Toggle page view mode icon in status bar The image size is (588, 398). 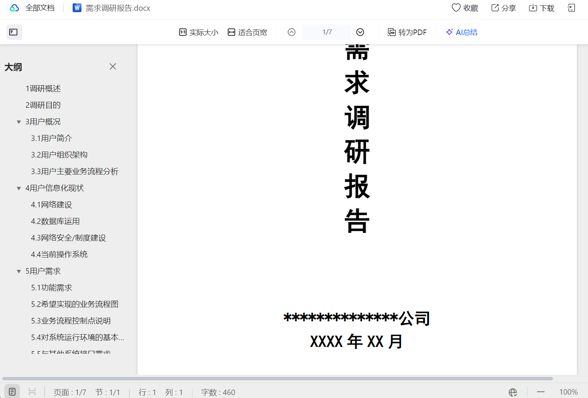coord(12,392)
